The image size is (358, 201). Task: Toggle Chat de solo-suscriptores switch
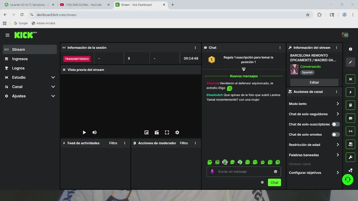point(335,124)
